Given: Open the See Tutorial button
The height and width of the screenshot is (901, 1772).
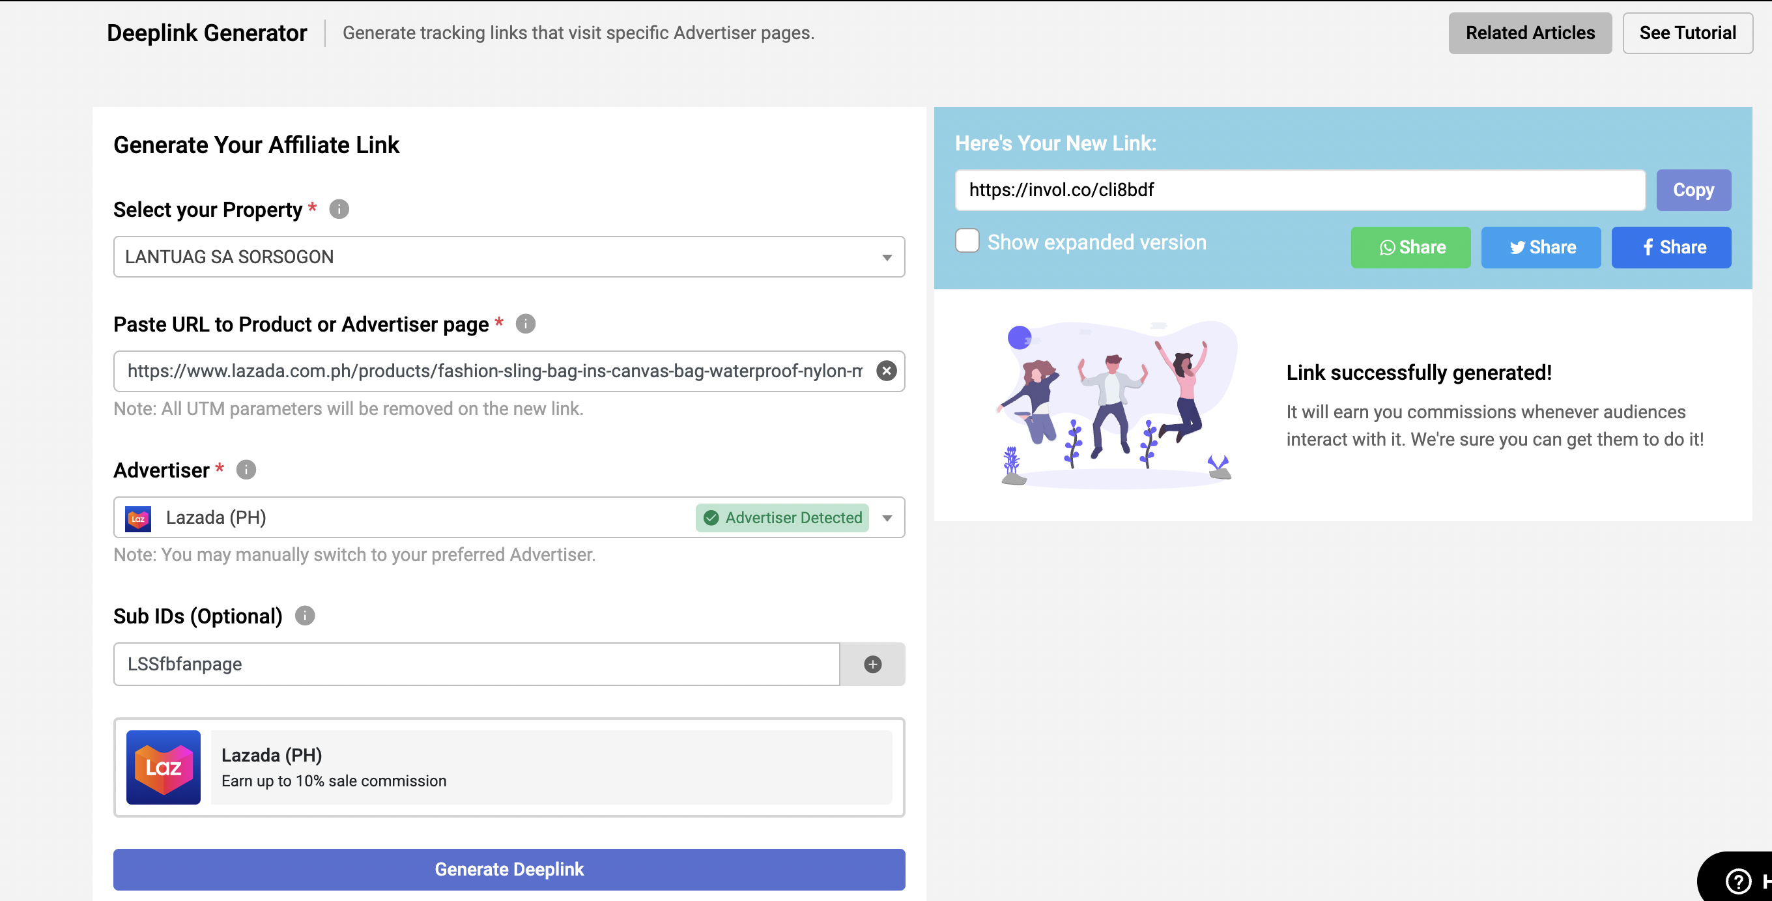Looking at the screenshot, I should [1687, 33].
